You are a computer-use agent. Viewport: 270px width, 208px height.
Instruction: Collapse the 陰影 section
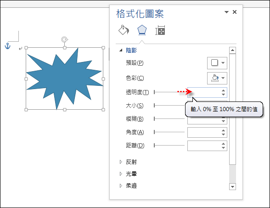tap(121, 51)
